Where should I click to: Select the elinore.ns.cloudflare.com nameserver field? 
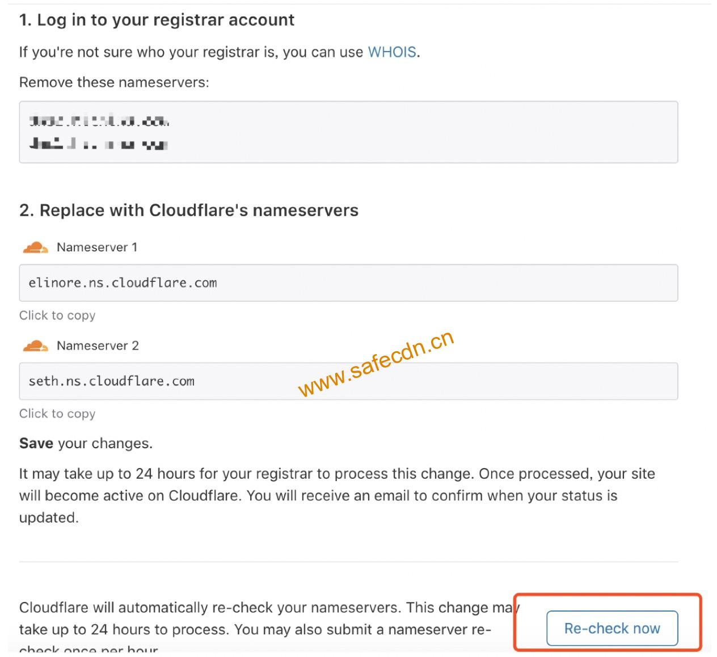[348, 283]
